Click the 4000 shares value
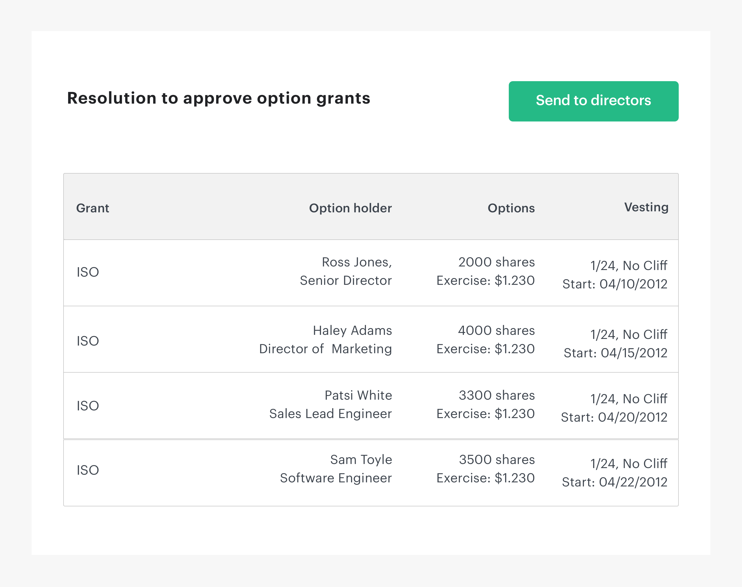Viewport: 742px width, 587px height. click(496, 331)
